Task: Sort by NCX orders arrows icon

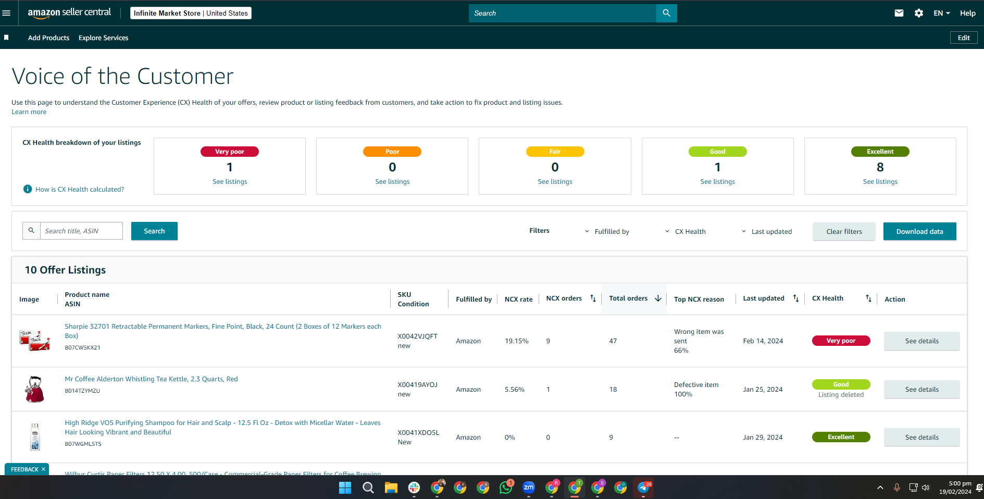Action: tap(593, 298)
